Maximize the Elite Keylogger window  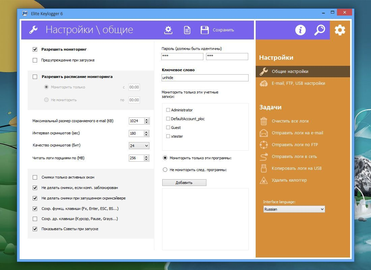point(333,12)
